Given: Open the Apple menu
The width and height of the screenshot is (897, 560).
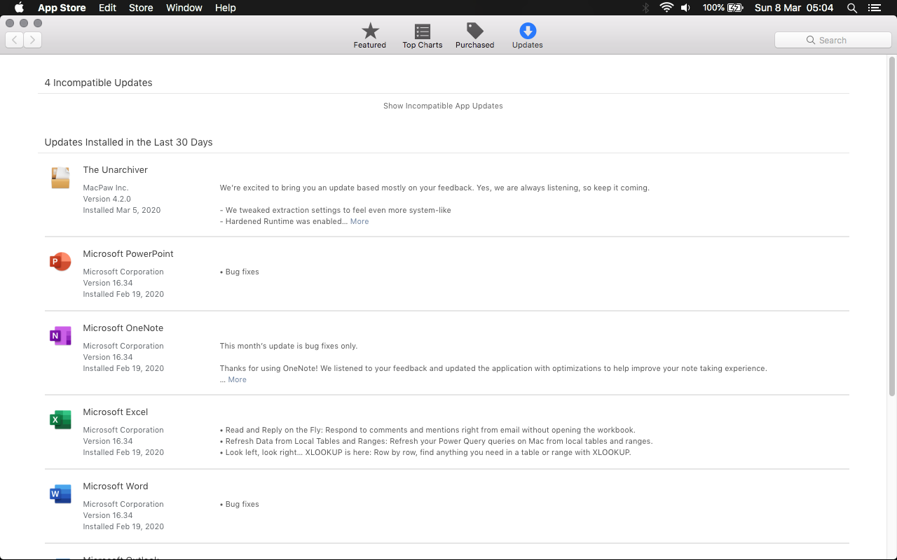Looking at the screenshot, I should (19, 8).
